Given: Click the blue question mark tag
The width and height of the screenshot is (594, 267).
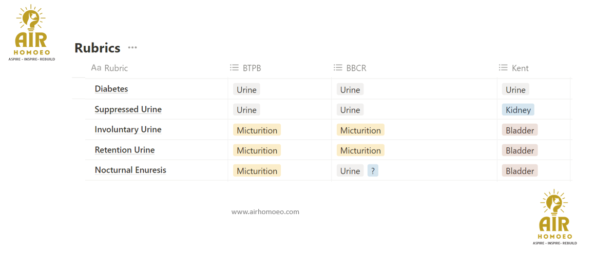Looking at the screenshot, I should tap(373, 171).
